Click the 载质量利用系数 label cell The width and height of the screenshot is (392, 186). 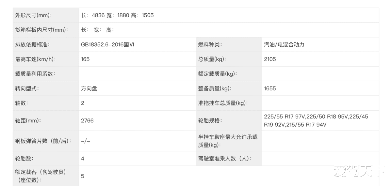46,74
